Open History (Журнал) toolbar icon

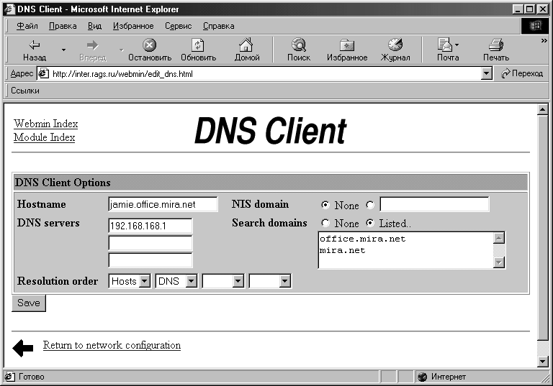coord(395,45)
